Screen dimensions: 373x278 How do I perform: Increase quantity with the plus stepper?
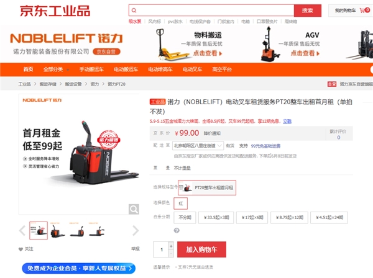171,246
